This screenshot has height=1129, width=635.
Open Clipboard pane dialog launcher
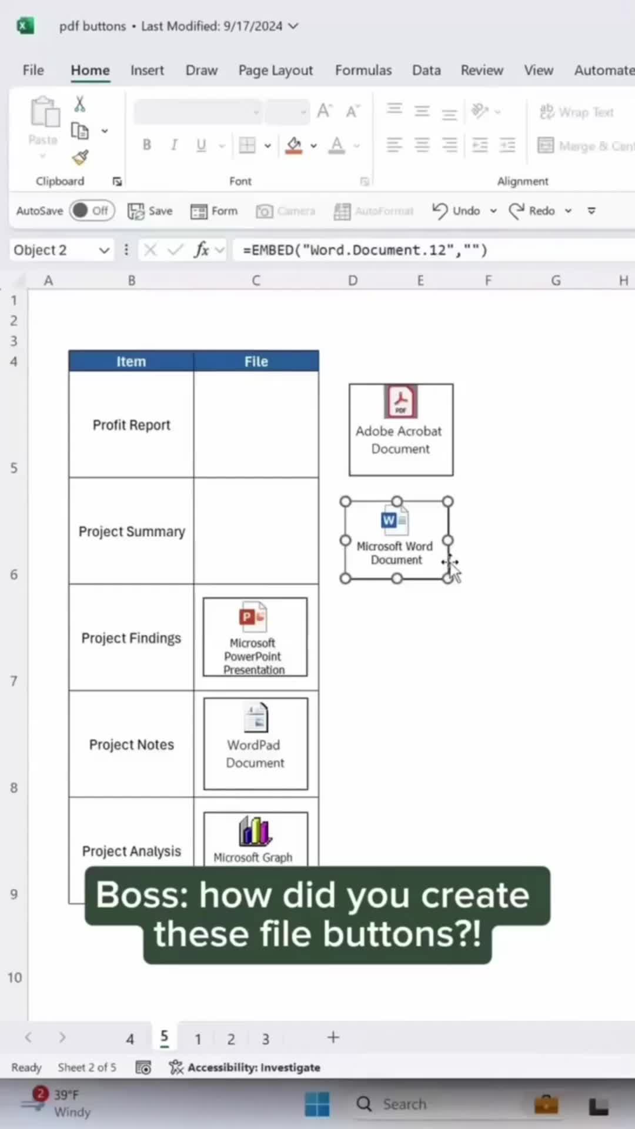click(x=117, y=182)
